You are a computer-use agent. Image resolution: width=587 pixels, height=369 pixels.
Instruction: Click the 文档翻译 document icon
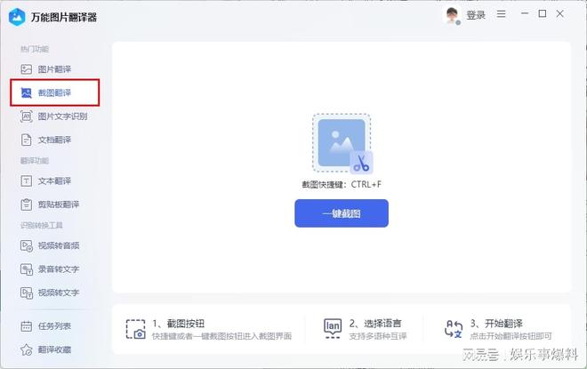tap(26, 140)
